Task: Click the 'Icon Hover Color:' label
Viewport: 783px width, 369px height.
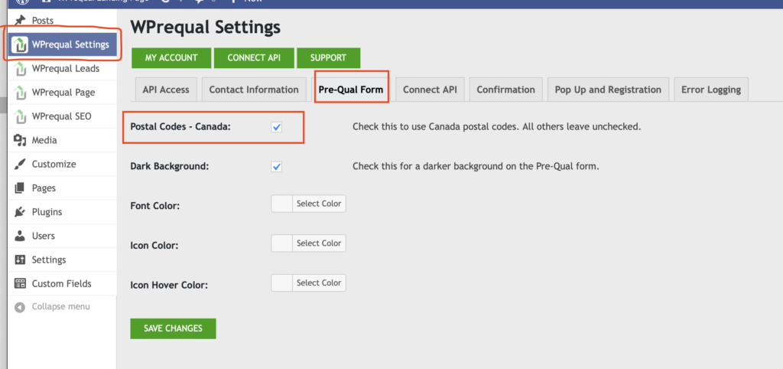Action: [169, 286]
